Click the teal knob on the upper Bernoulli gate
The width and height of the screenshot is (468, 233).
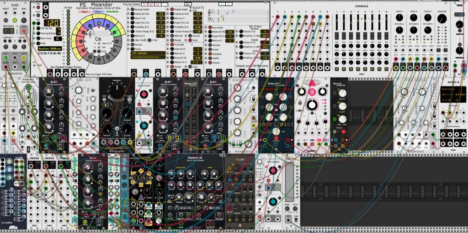click(144, 125)
